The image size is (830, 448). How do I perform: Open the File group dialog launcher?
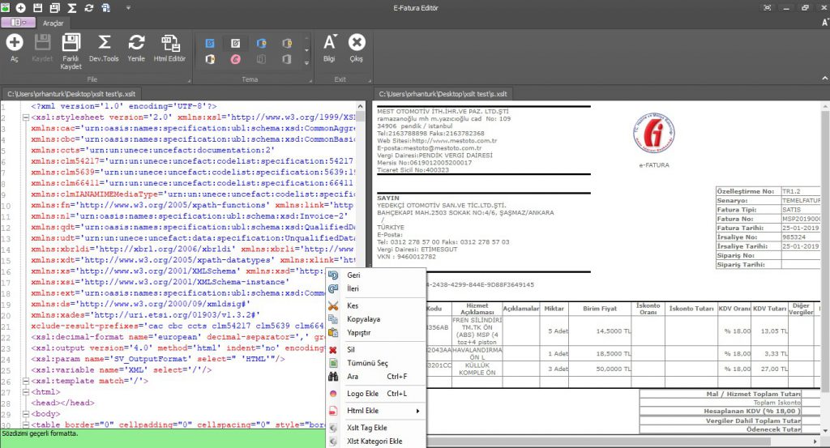click(x=189, y=81)
